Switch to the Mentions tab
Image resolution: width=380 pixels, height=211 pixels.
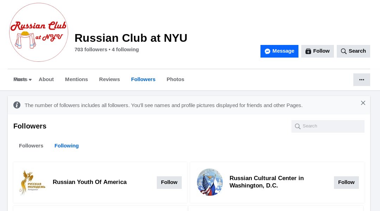click(x=76, y=79)
